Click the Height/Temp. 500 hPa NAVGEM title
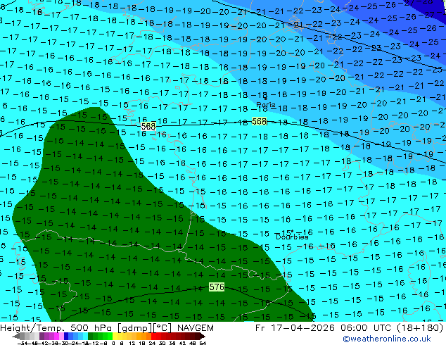 (x=107, y=328)
